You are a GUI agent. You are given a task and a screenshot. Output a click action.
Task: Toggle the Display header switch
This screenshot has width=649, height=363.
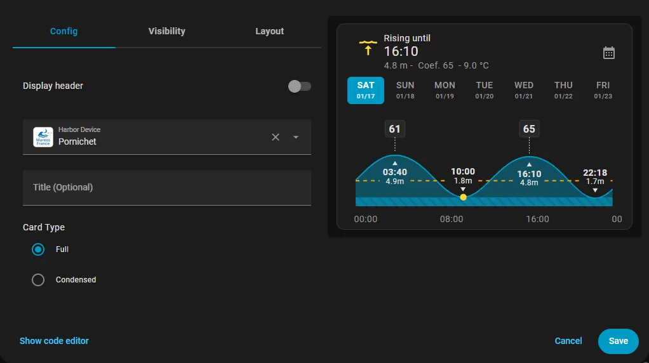pos(299,86)
